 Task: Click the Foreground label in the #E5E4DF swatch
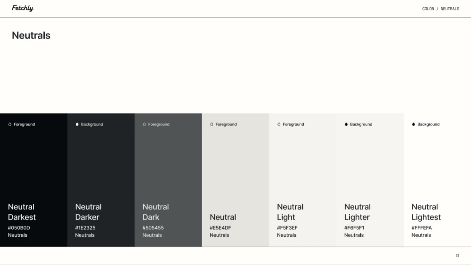(x=226, y=124)
